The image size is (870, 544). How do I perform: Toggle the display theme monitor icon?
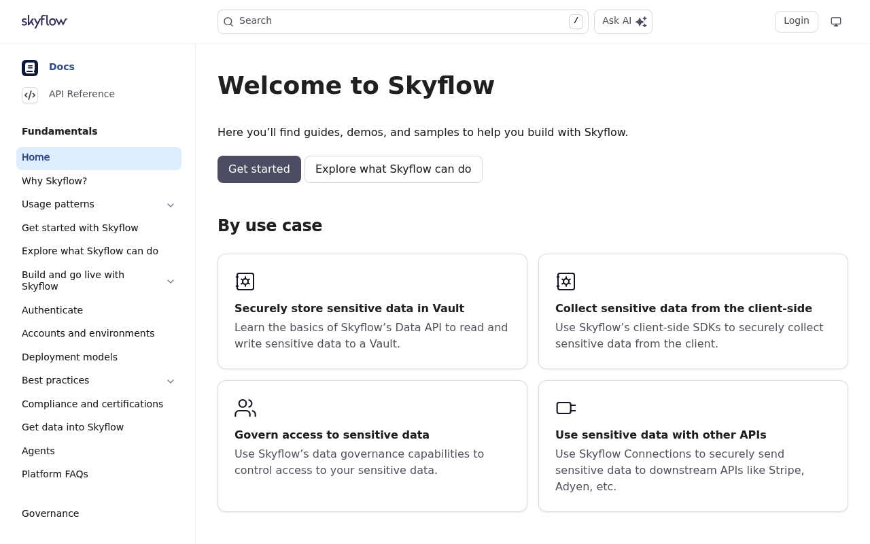pos(836,22)
